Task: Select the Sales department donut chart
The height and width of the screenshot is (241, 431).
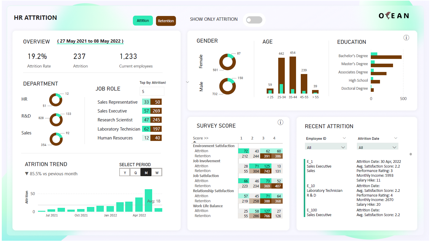Action: [x=56, y=139]
